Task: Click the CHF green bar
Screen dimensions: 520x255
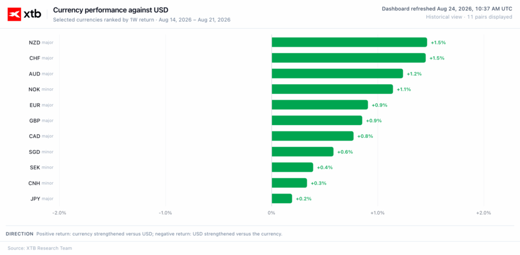Action: coord(348,58)
